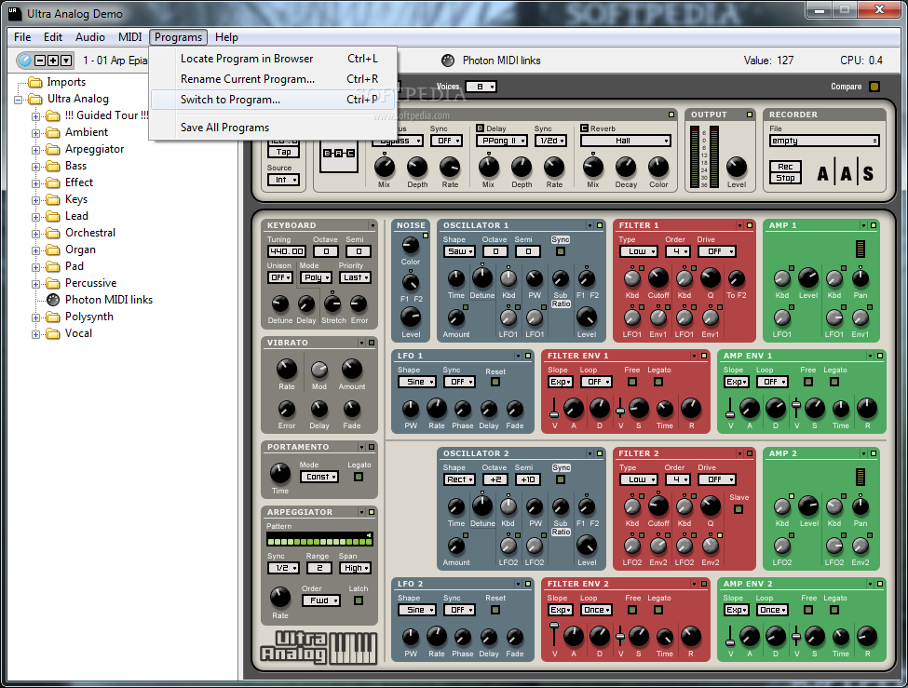
Task: Choose Rename Current Program...
Action: click(272, 79)
